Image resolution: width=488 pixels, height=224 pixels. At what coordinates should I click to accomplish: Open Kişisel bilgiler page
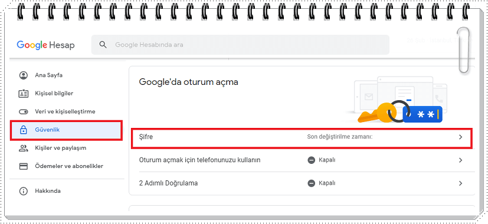(54, 93)
